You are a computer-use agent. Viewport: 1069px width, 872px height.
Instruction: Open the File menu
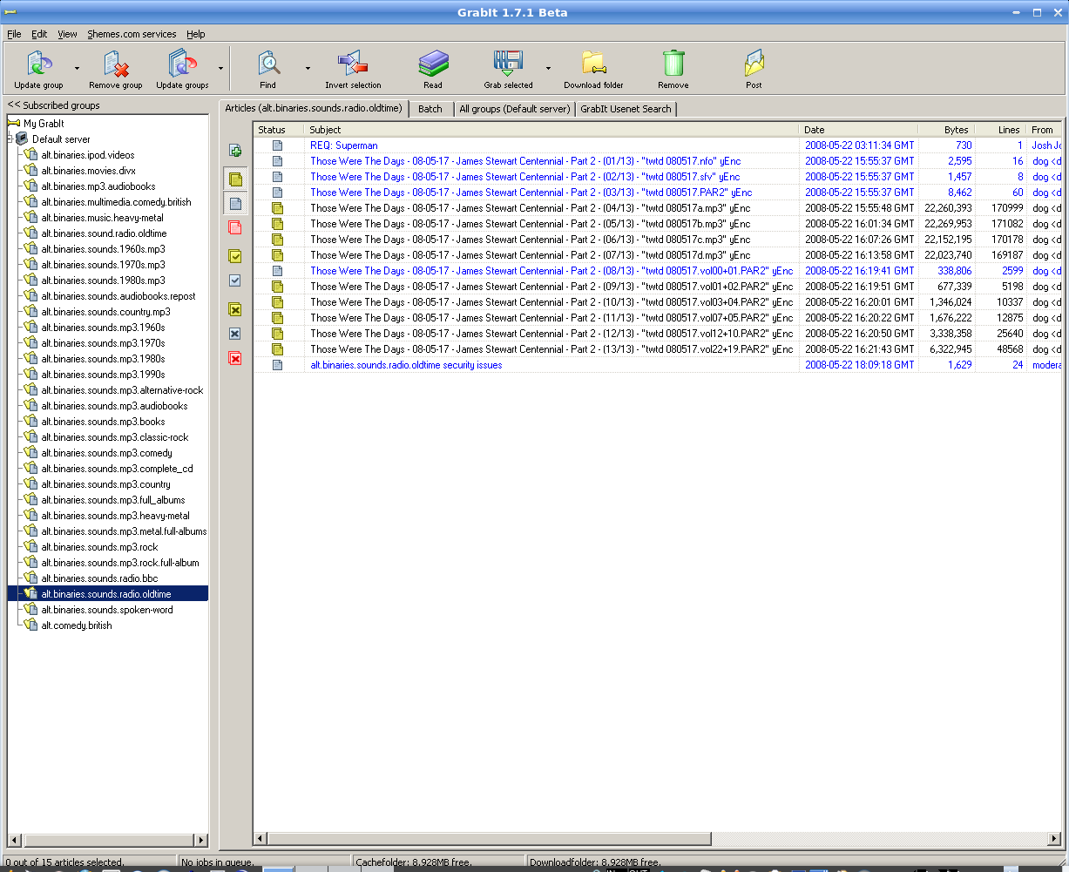tap(14, 34)
